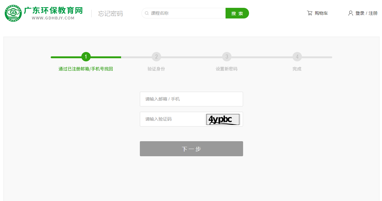Screen dimensions: 382x201
Task: Click the magnifier icon in search box
Action: tap(146, 13)
